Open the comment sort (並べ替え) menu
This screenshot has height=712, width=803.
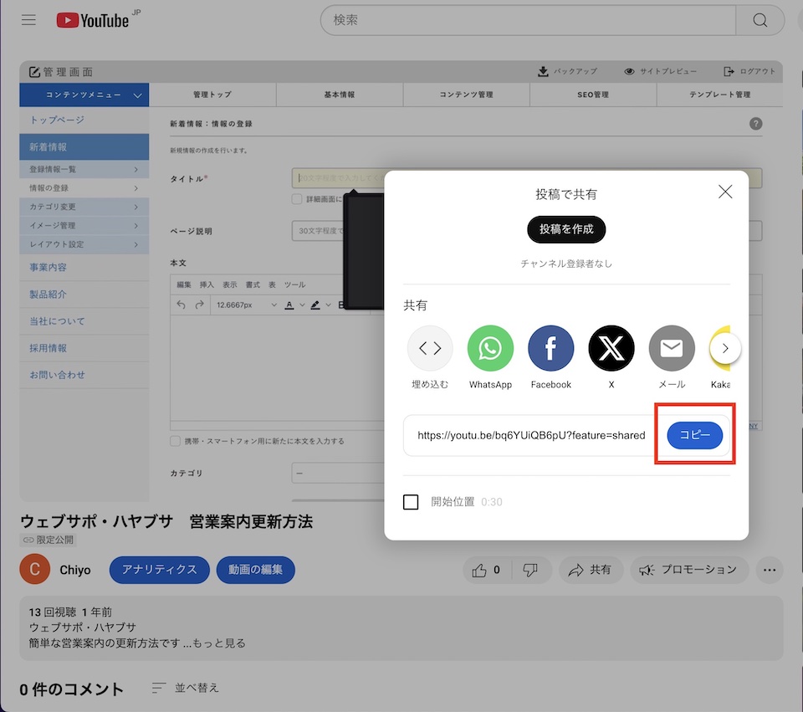click(186, 688)
